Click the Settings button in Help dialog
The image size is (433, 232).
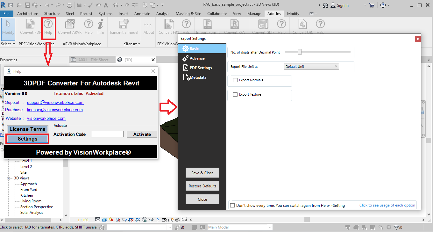pyautogui.click(x=28, y=139)
